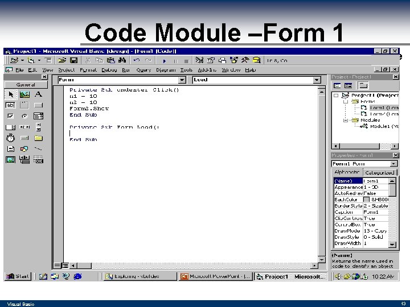Screen dimensions: 410x307
Task: Click View Object in Project panel
Action: pos(348,85)
